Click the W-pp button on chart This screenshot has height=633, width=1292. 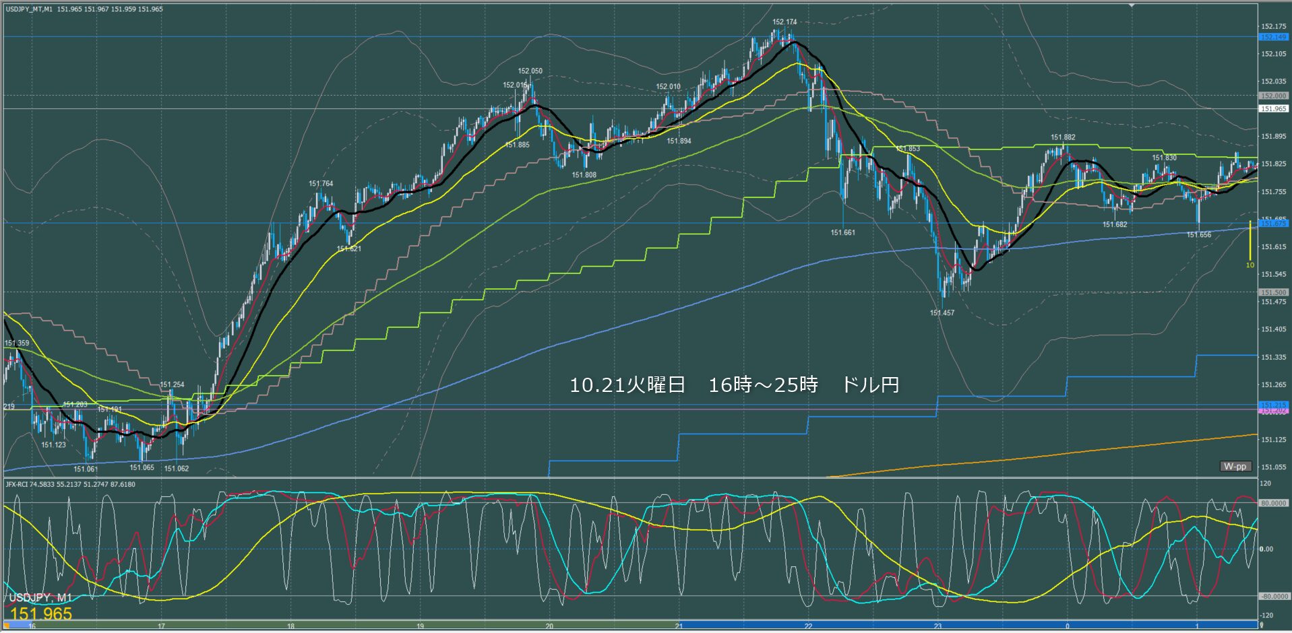(1235, 466)
